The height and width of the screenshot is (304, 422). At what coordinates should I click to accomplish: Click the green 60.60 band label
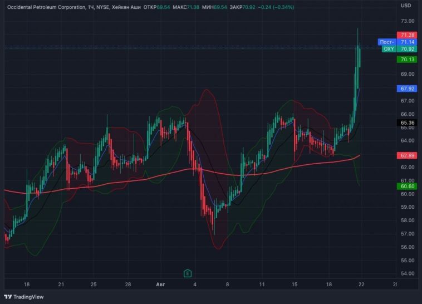pyautogui.click(x=408, y=187)
